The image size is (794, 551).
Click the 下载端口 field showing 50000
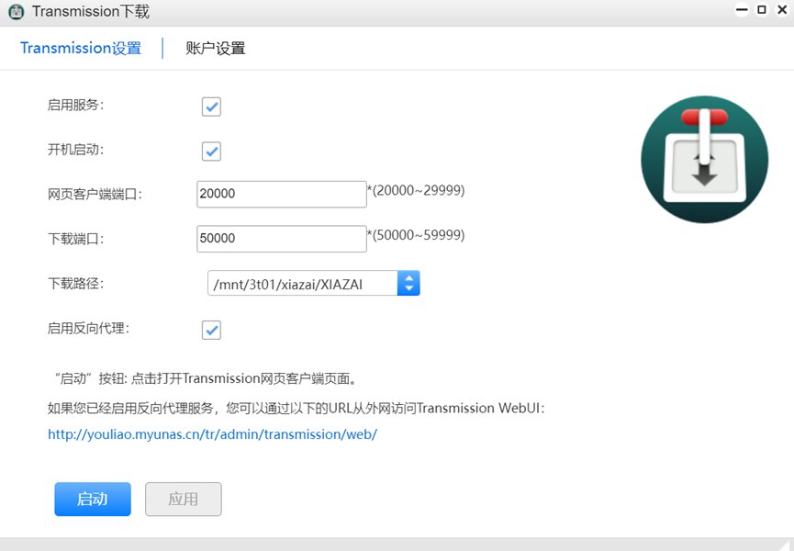tap(281, 238)
